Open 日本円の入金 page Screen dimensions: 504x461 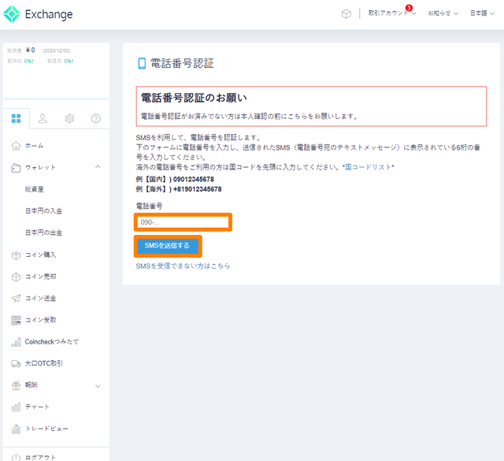coord(44,210)
